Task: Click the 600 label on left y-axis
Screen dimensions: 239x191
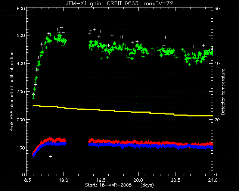Action: coord(21,9)
